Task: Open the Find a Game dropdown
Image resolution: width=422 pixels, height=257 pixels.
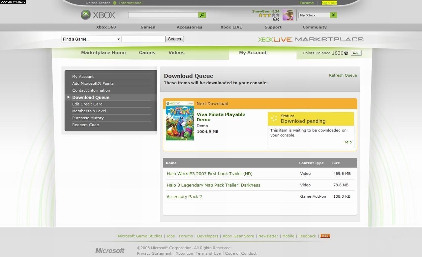Action: click(91, 39)
